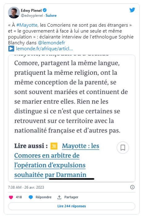
Task: Open tweet info circle icon
Action: 132,187
